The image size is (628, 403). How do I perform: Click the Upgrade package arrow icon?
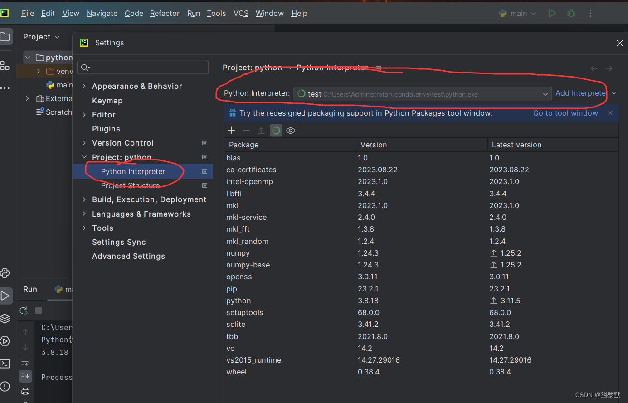[x=261, y=131]
